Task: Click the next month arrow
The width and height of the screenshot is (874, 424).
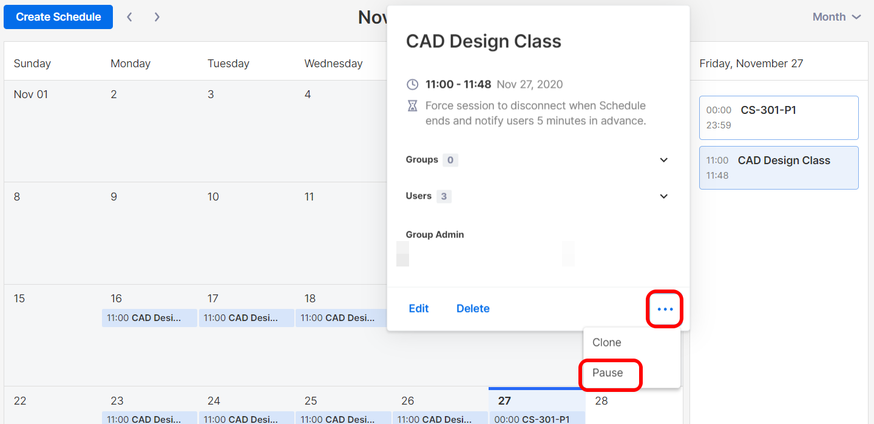Action: coord(157,17)
